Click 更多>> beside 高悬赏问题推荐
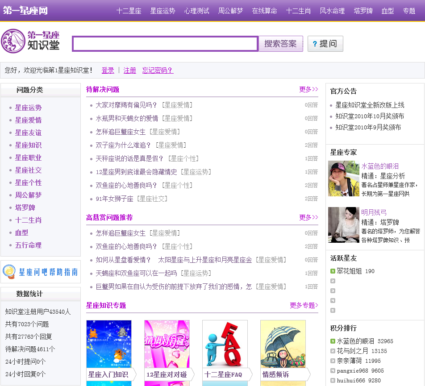 coord(308,217)
